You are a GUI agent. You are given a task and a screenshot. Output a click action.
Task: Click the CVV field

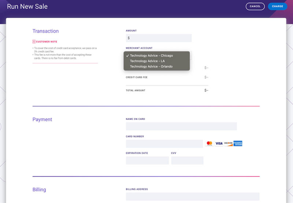pos(187,160)
